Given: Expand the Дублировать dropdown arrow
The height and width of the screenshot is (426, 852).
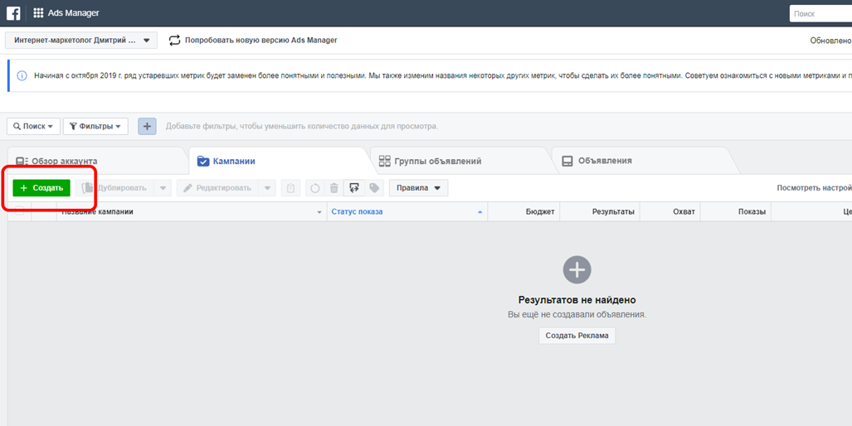Looking at the screenshot, I should click(163, 188).
